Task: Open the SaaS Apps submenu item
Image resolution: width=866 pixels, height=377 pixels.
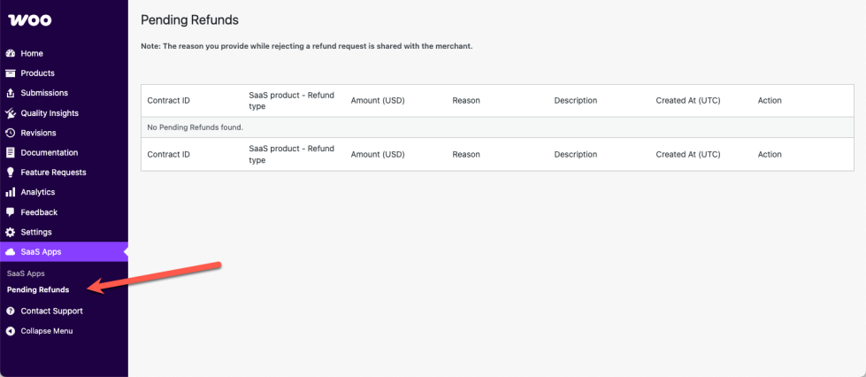Action: pyautogui.click(x=26, y=273)
